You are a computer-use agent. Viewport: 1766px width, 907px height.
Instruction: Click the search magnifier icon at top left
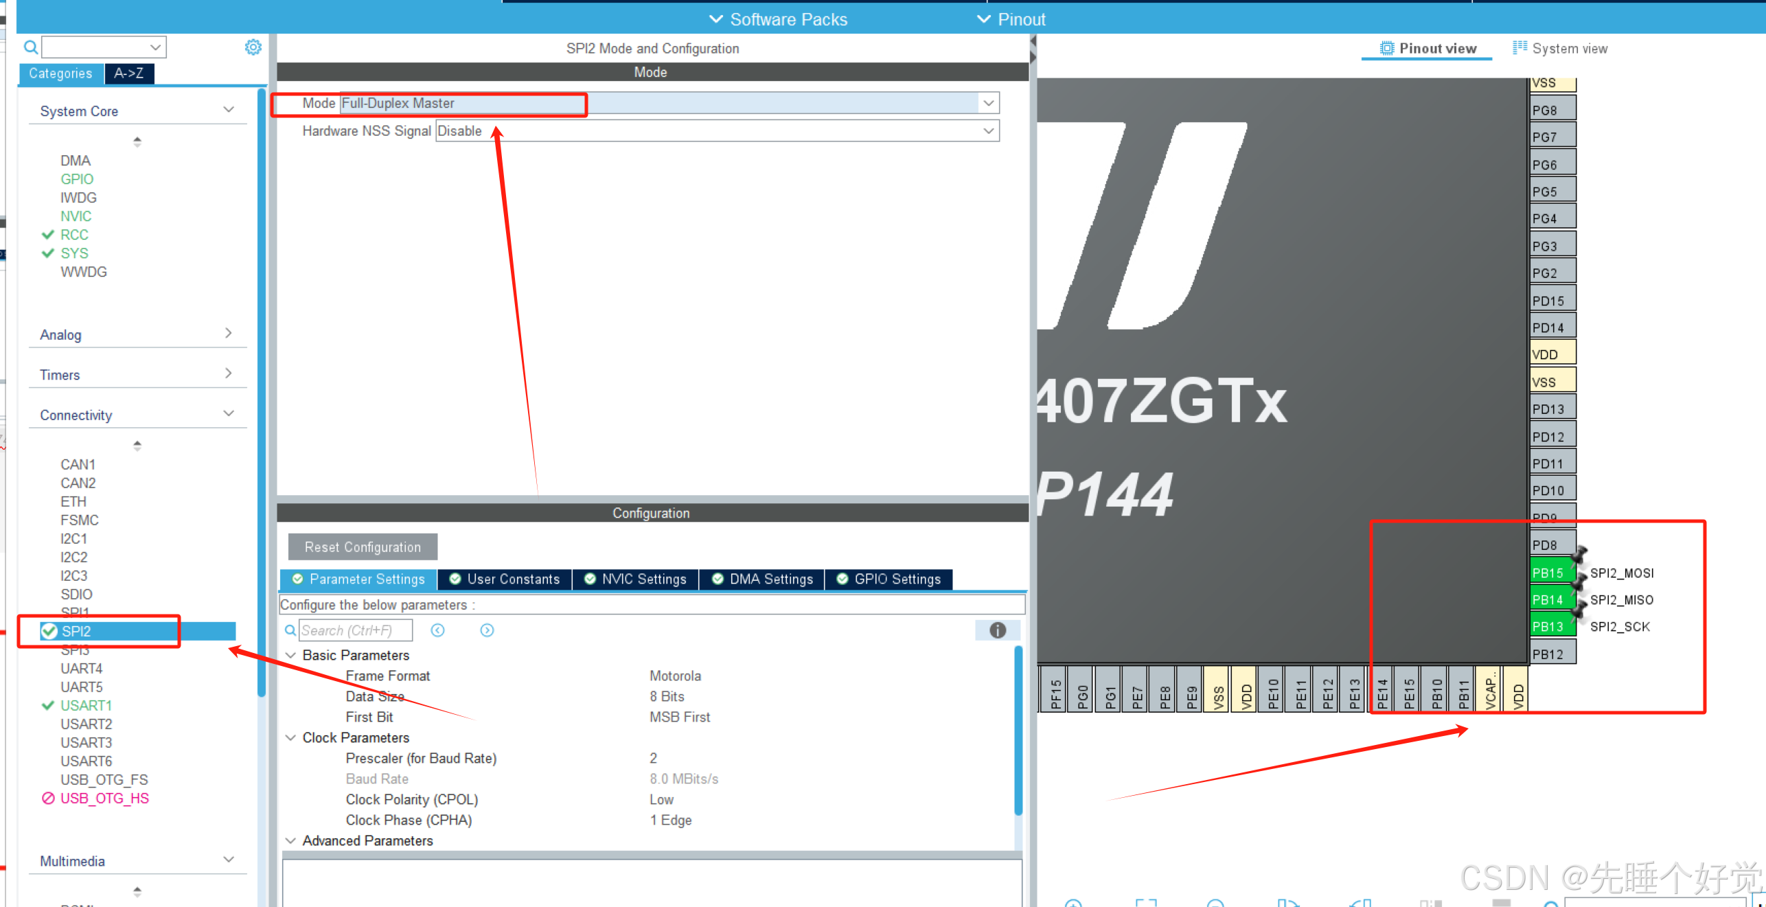tap(31, 47)
